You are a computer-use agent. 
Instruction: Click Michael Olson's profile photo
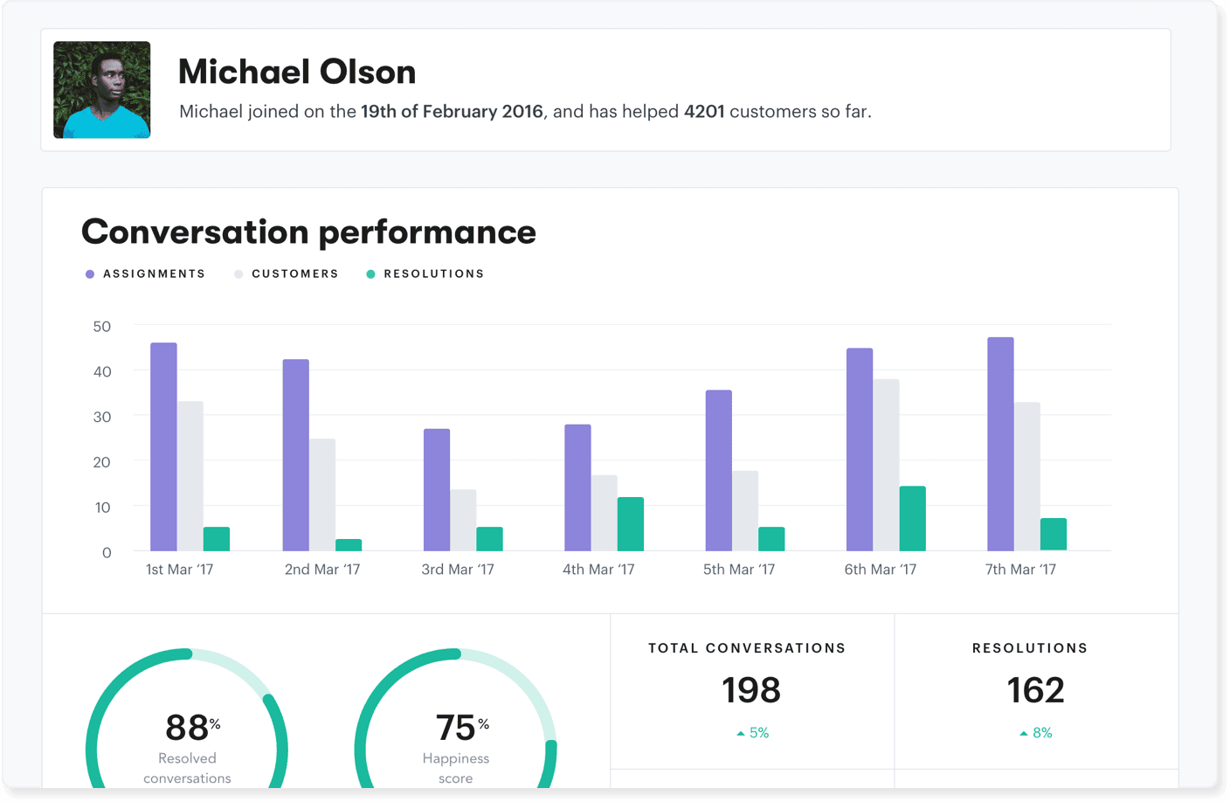click(x=101, y=90)
